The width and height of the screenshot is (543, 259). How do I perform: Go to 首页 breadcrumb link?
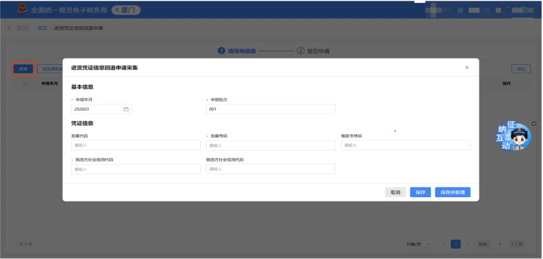tap(42, 28)
